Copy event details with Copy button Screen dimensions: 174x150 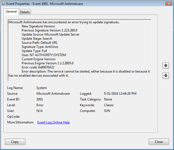point(15,142)
